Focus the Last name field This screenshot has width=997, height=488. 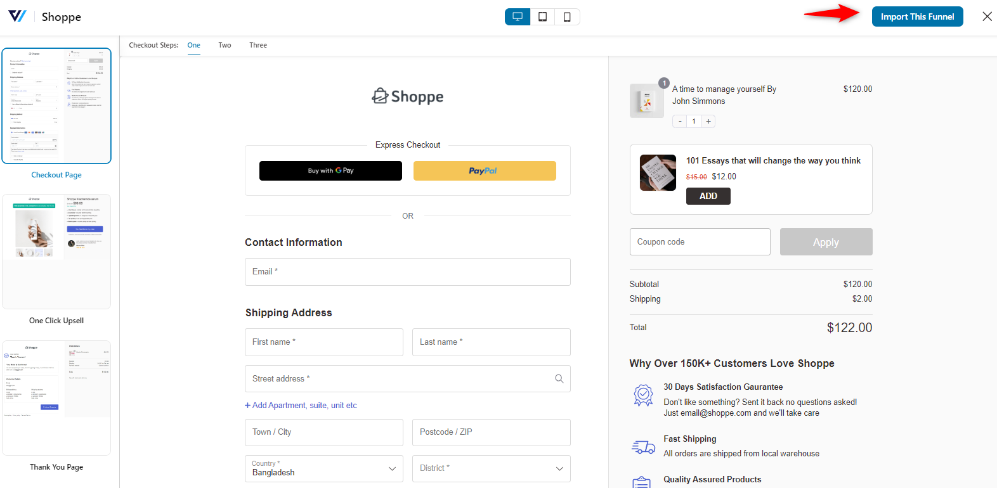(492, 342)
